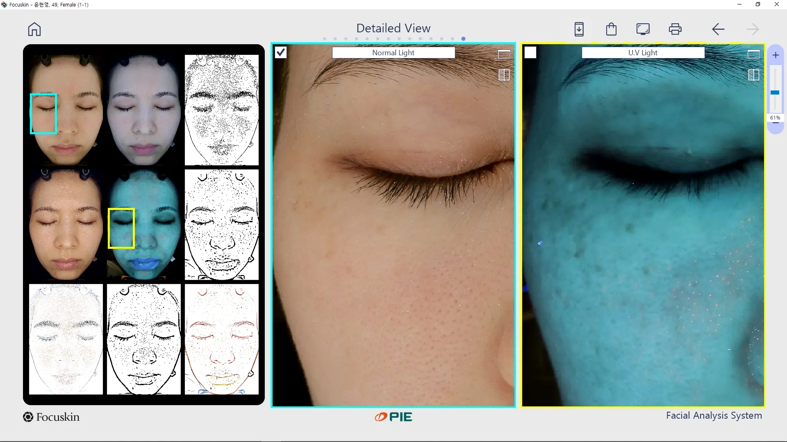Go back with the left arrow

tap(718, 29)
